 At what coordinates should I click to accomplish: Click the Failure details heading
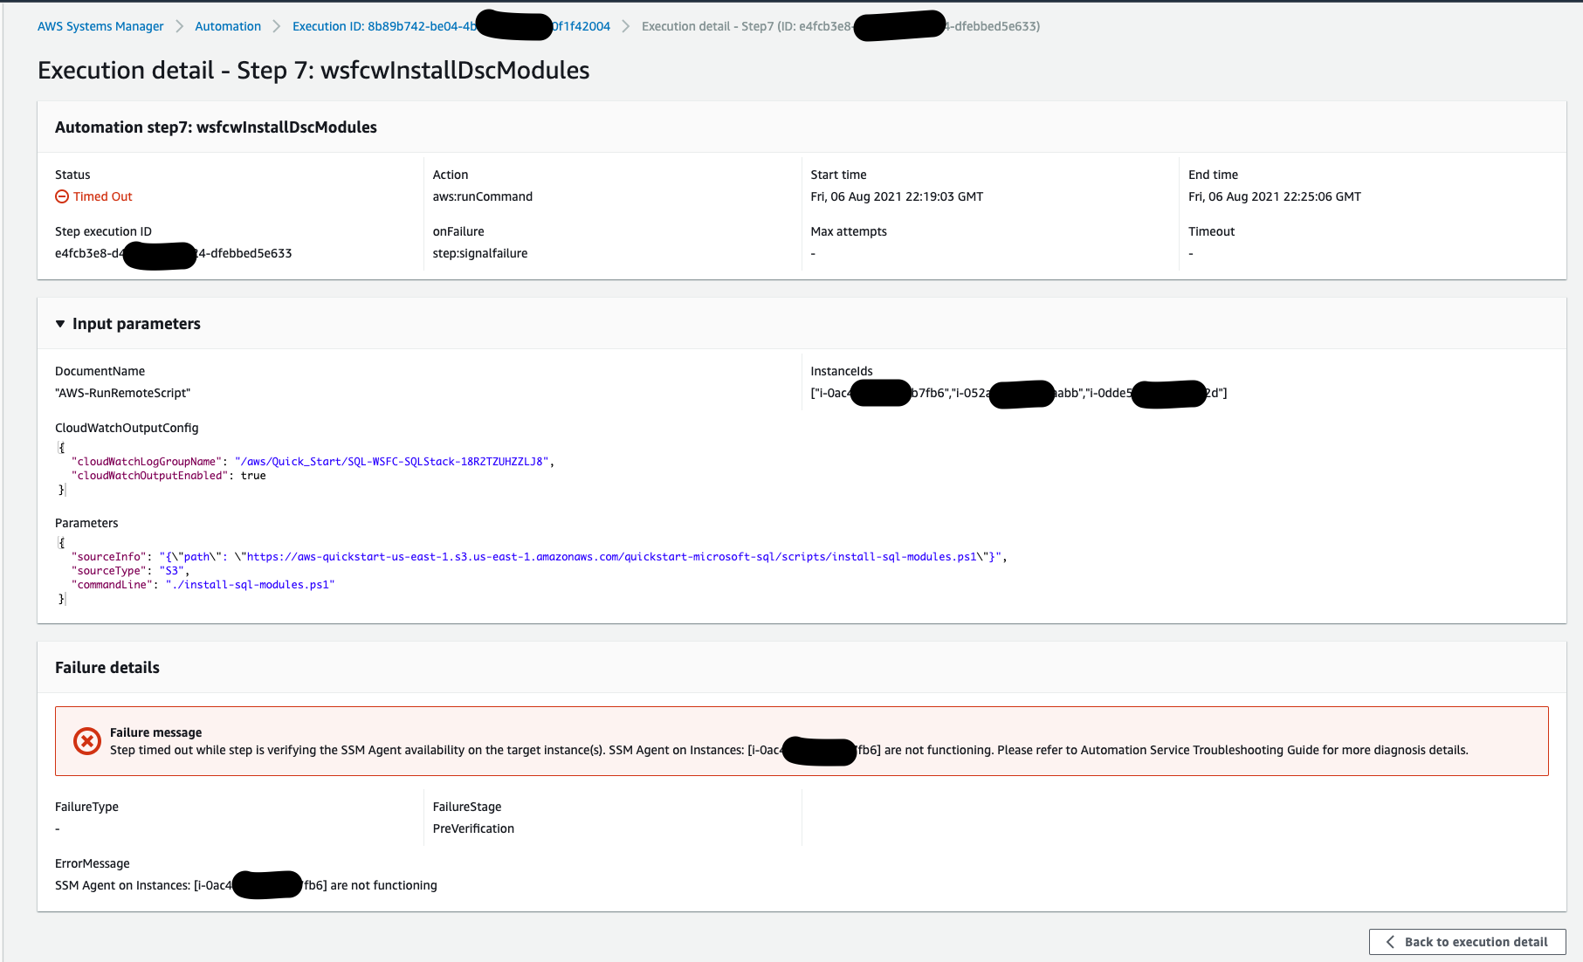pos(107,668)
